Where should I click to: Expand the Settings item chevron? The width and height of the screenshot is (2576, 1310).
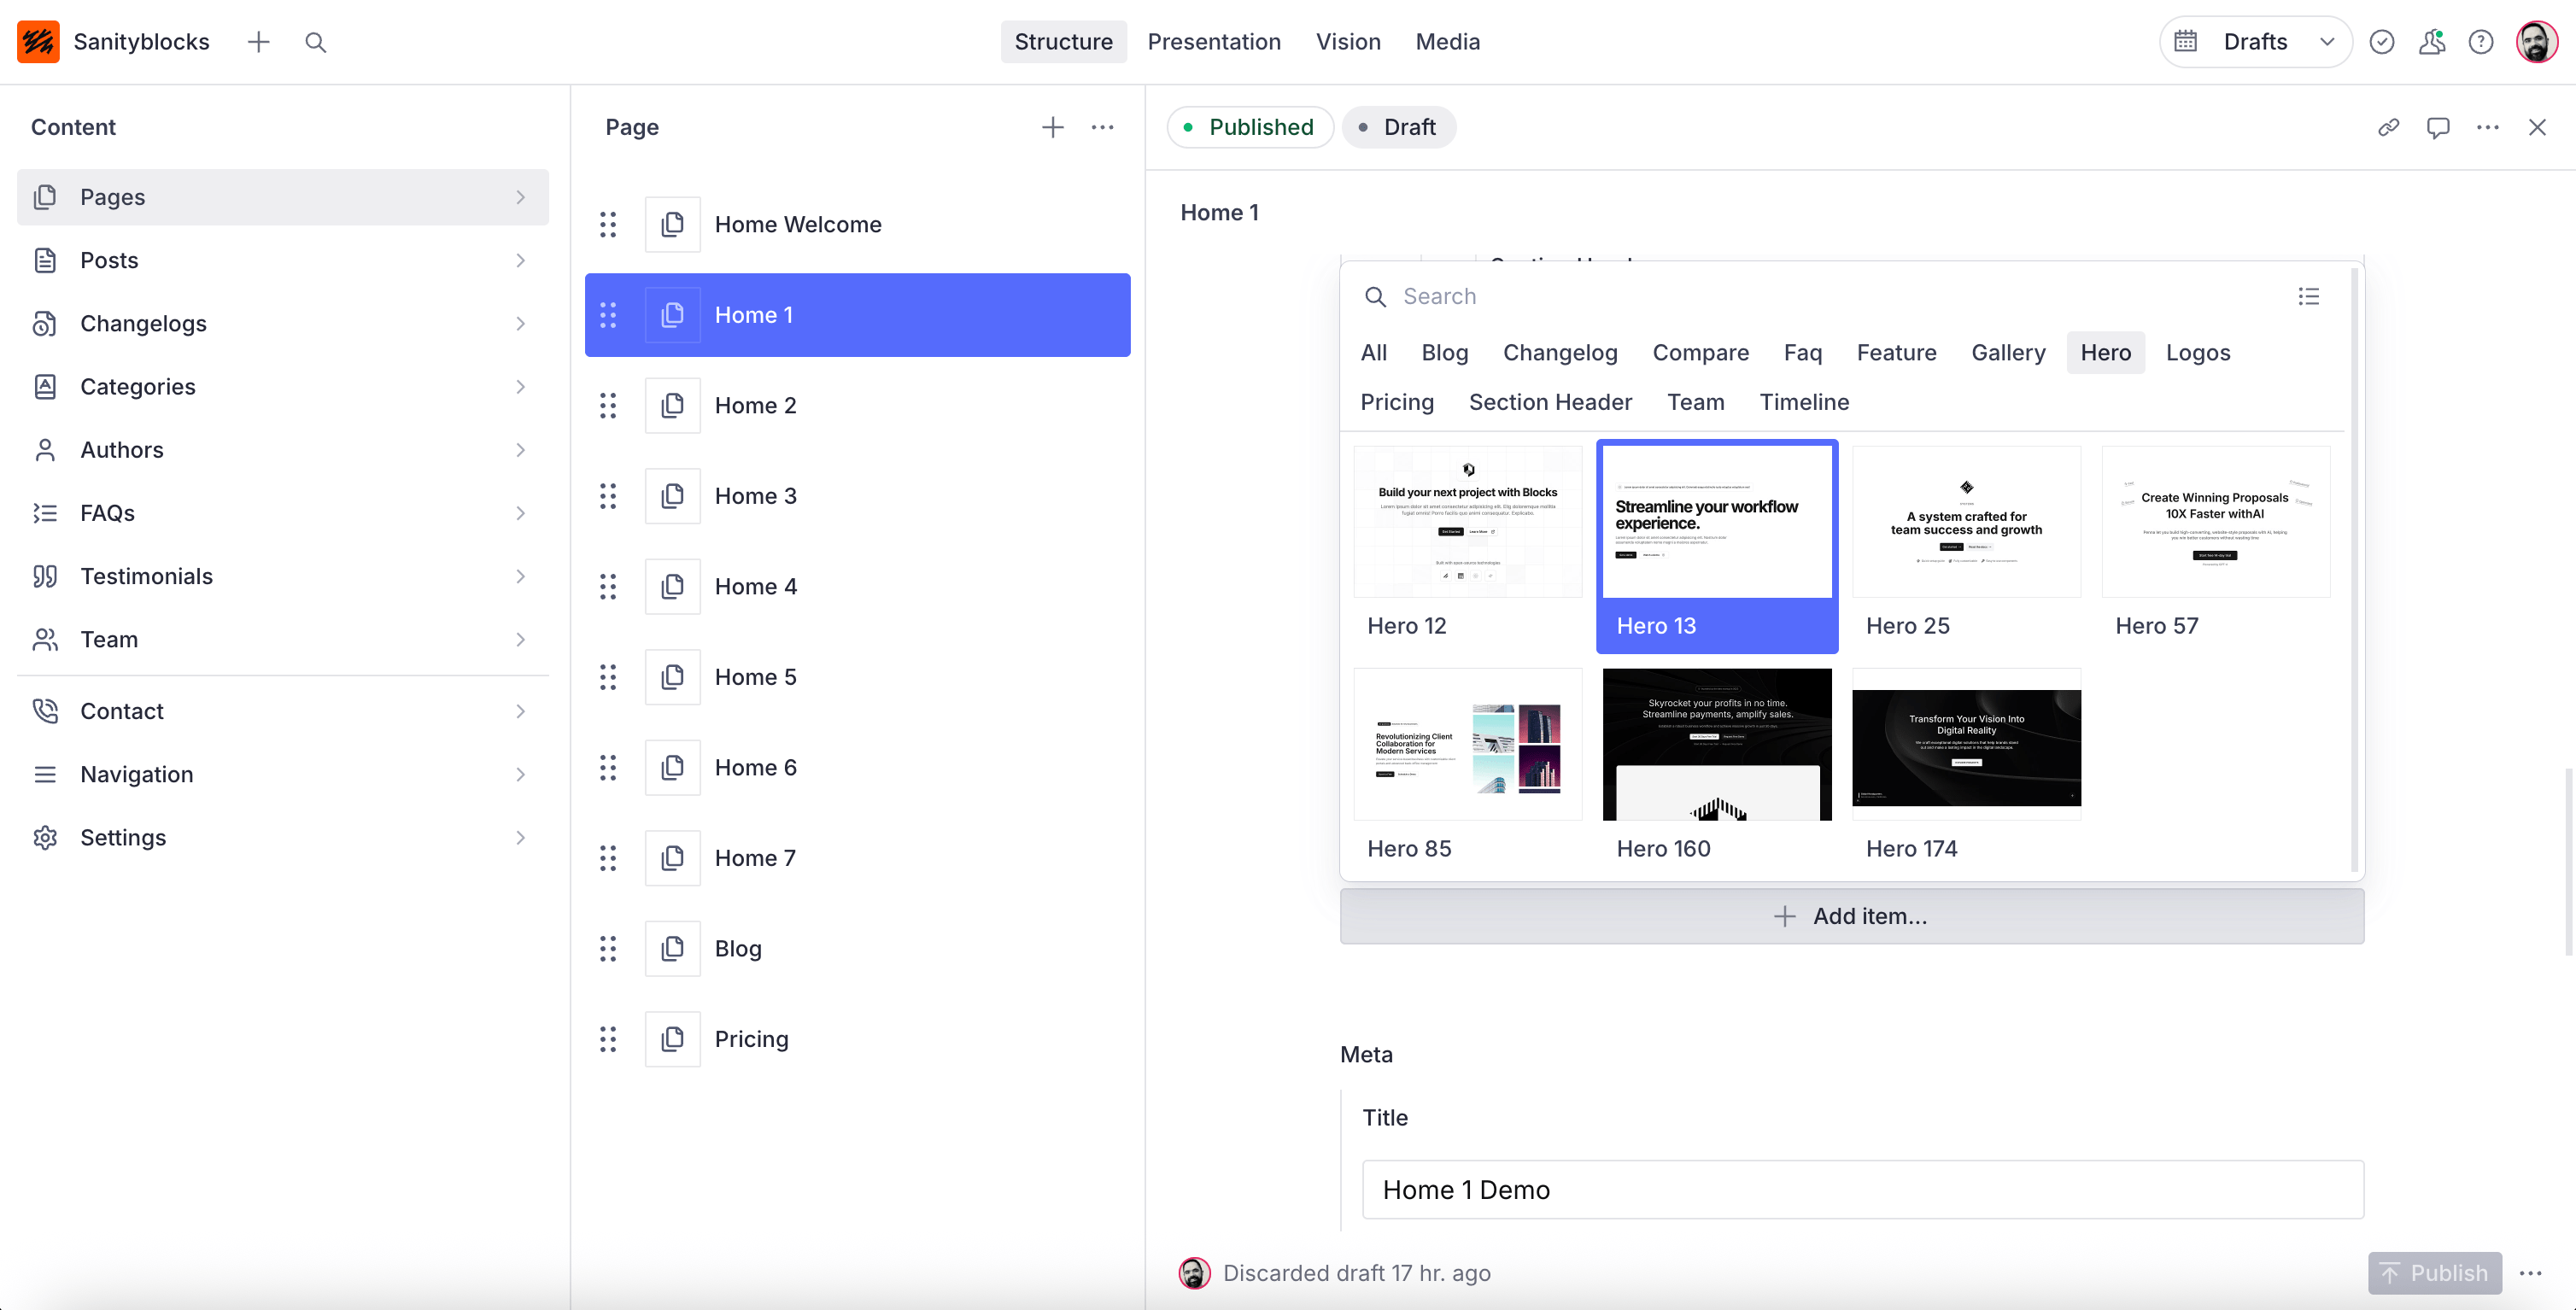click(x=520, y=838)
